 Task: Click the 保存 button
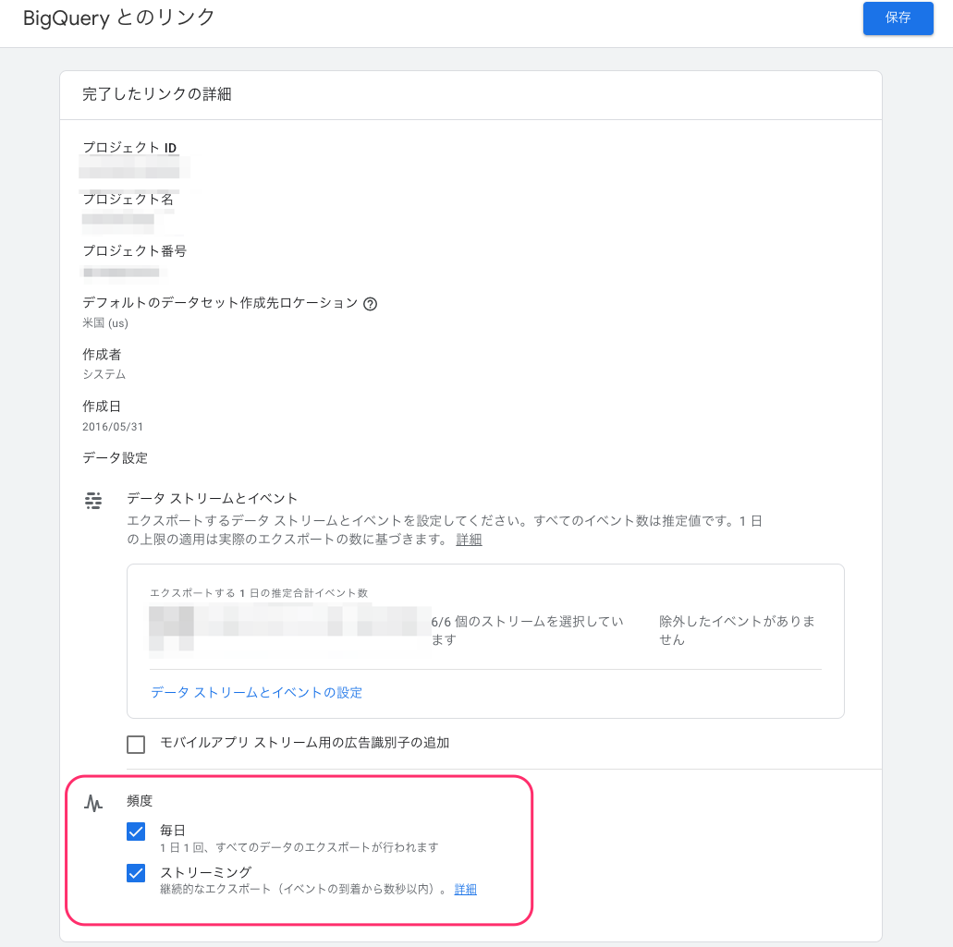coord(898,18)
